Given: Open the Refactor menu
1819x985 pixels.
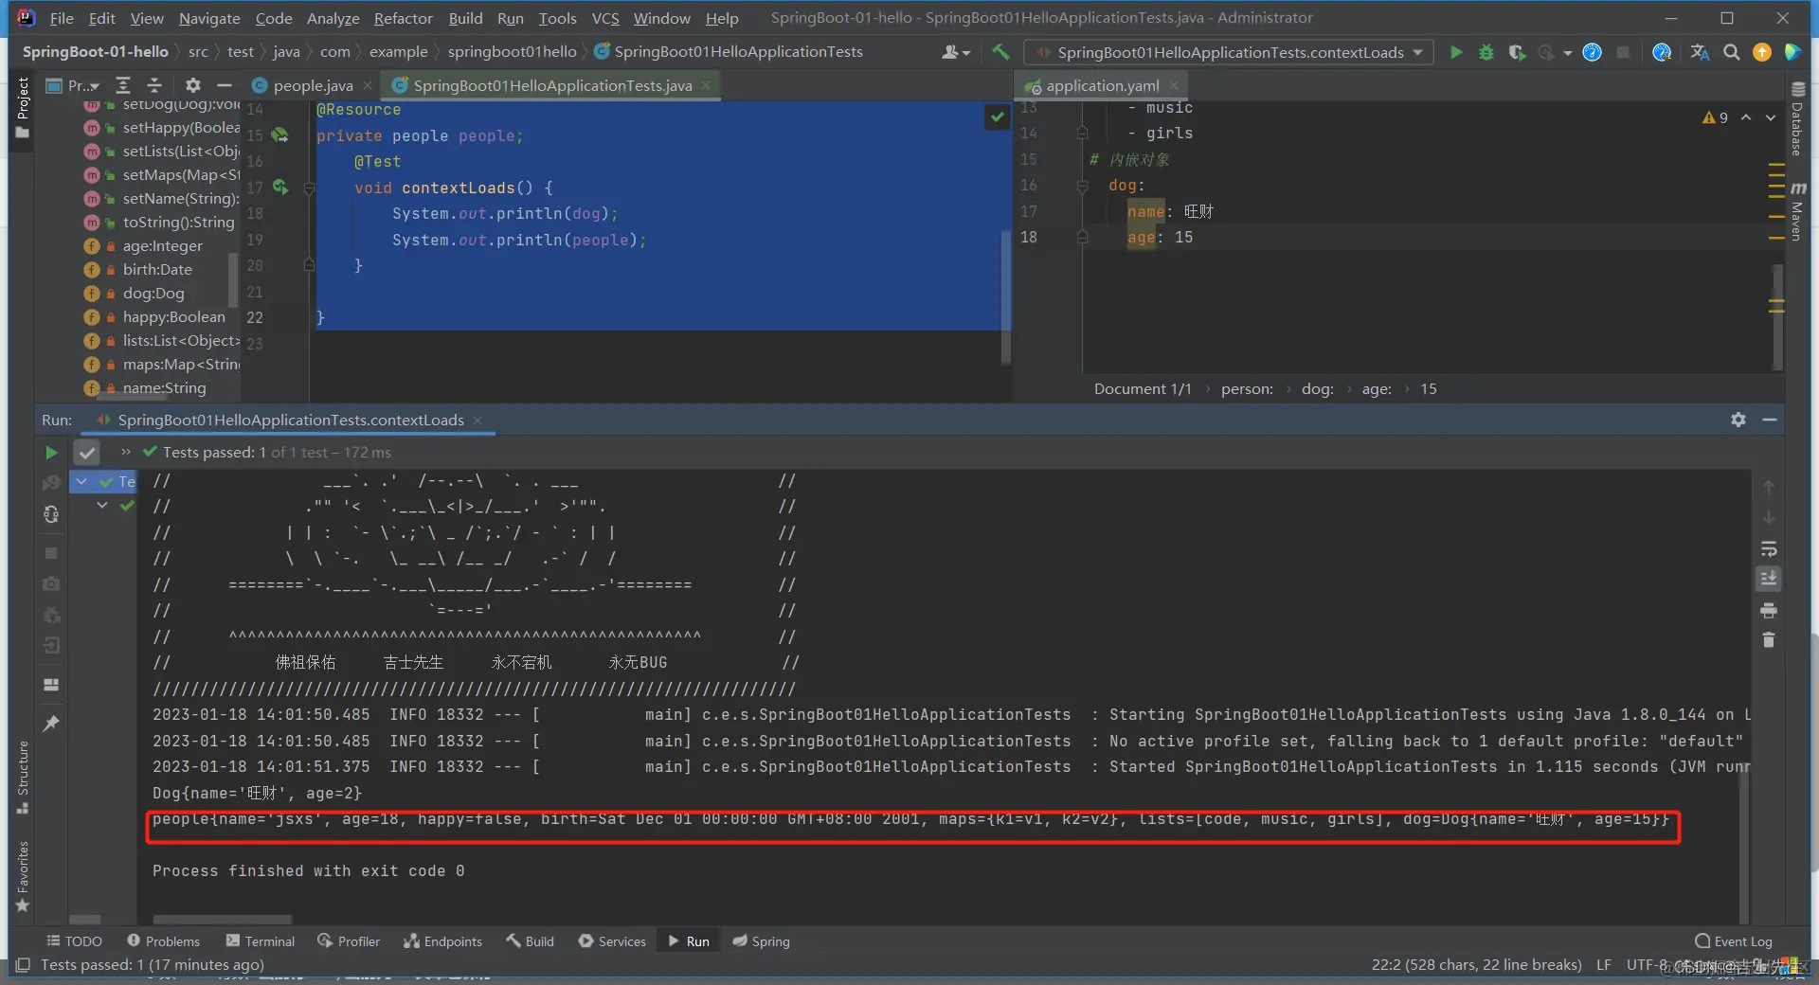Looking at the screenshot, I should click(403, 18).
